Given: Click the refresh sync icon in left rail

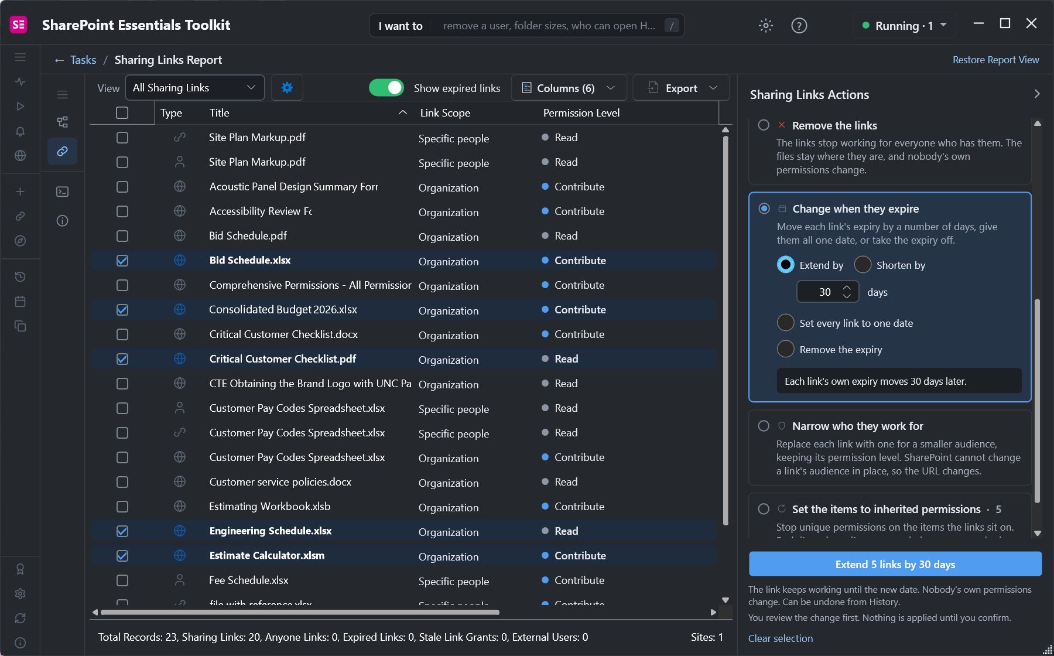Looking at the screenshot, I should pyautogui.click(x=20, y=618).
